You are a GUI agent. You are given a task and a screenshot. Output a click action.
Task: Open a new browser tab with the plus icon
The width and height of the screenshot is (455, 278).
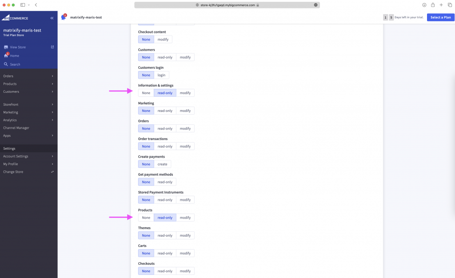[441, 5]
